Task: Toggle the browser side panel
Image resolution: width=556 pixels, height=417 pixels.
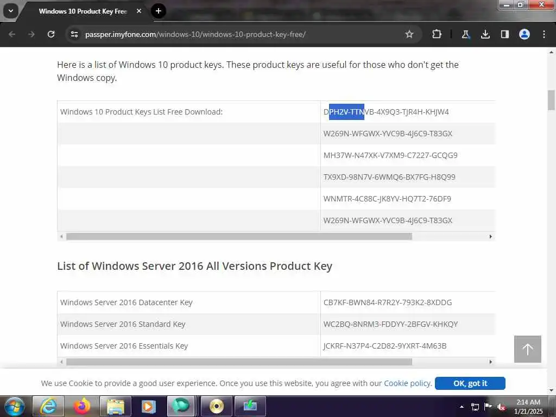Action: tap(505, 34)
